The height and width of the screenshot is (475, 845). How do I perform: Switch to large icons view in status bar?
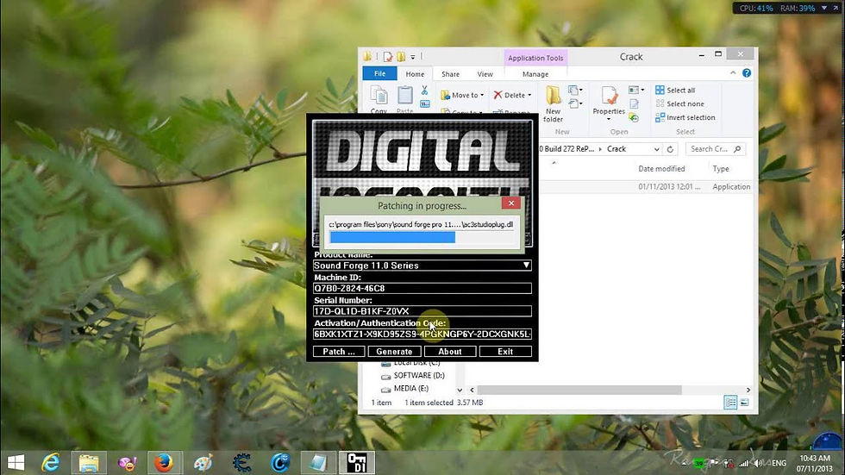click(744, 403)
